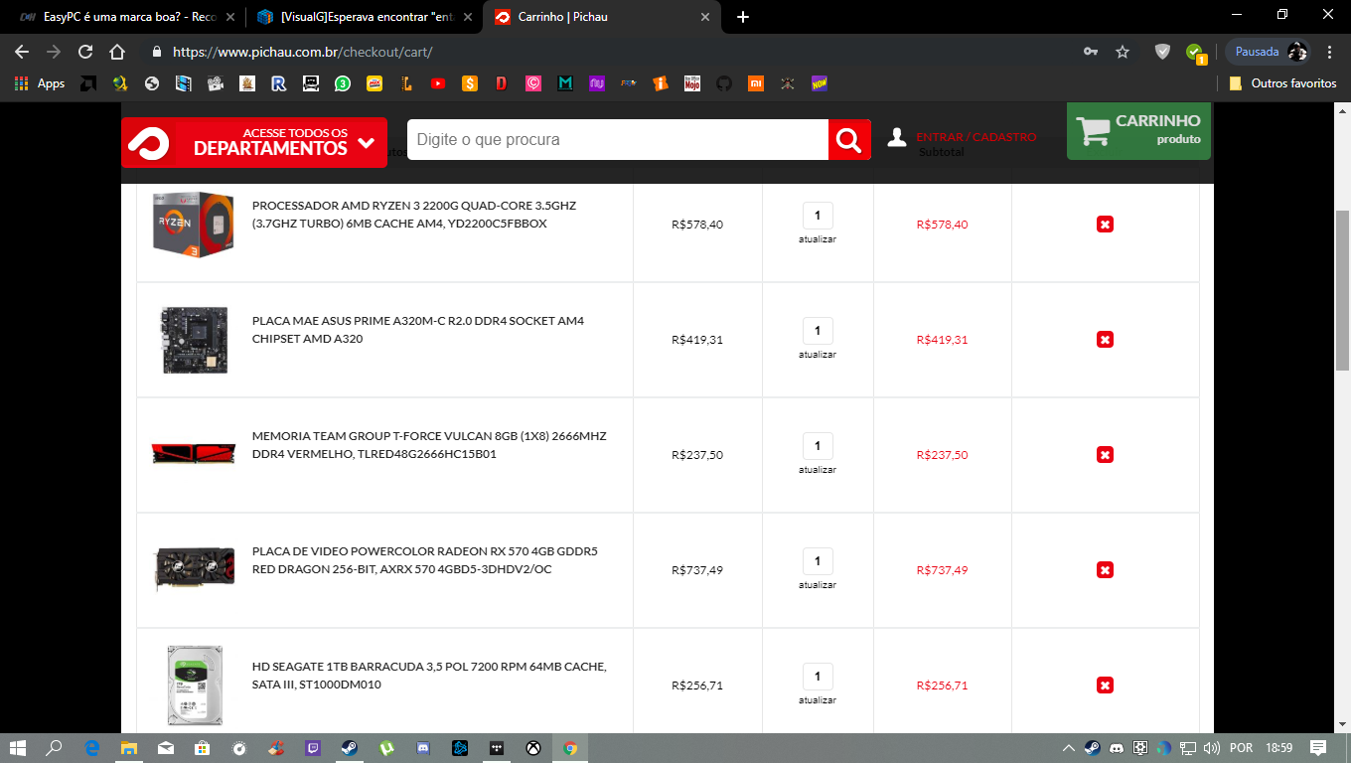Click the address bar URL

click(x=302, y=52)
